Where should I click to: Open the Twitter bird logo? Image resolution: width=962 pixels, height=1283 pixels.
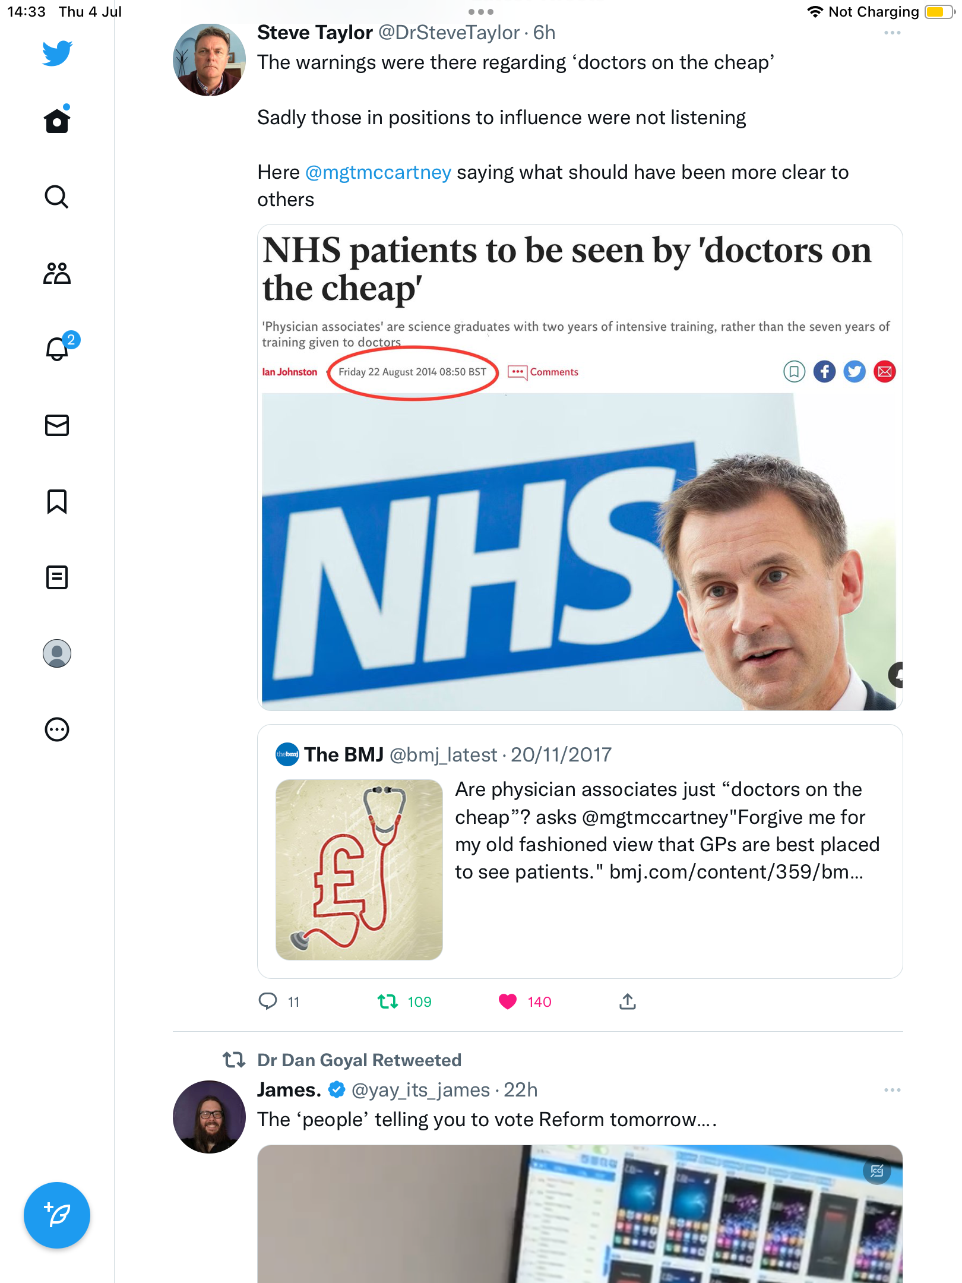click(x=57, y=53)
